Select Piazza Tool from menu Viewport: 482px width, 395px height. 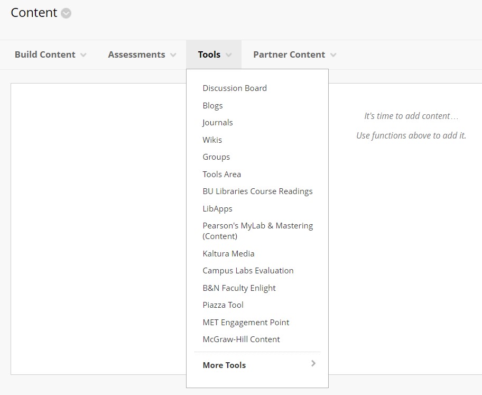tap(223, 305)
